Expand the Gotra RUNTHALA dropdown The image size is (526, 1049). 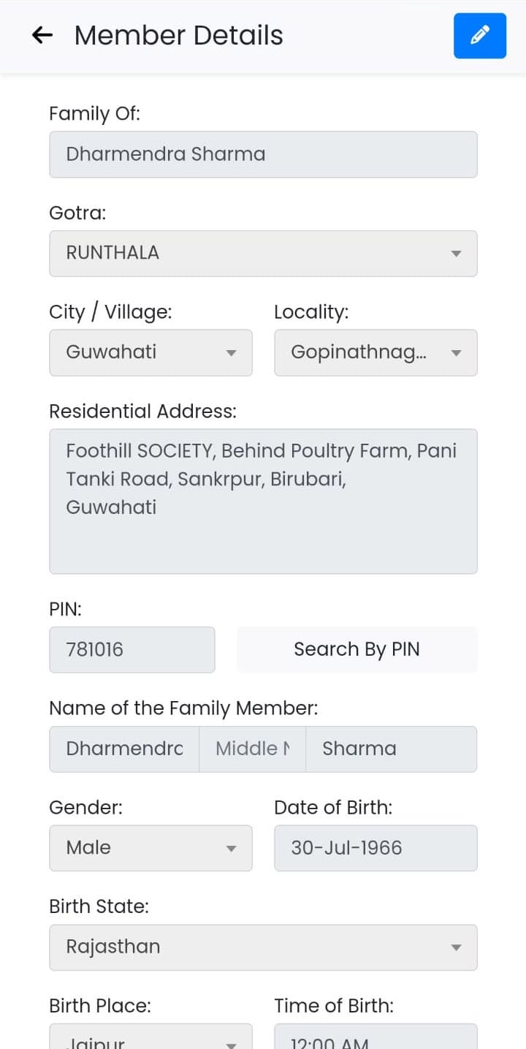pyautogui.click(x=263, y=254)
